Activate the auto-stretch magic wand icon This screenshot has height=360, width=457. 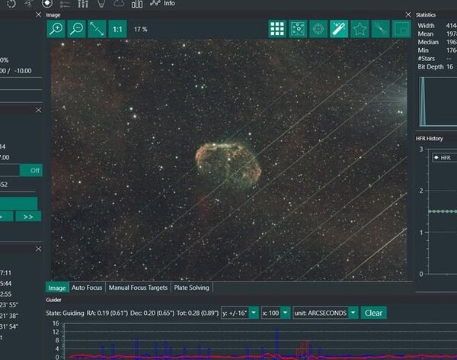point(339,29)
